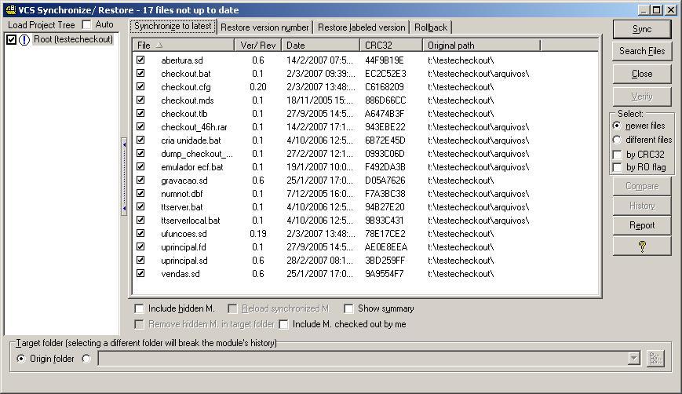Select the ufuncoes.sd file name
Screen dimensions: 682x394
click(184, 234)
